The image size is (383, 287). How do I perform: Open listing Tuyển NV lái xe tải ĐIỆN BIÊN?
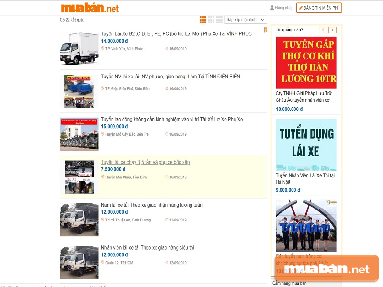170,77
